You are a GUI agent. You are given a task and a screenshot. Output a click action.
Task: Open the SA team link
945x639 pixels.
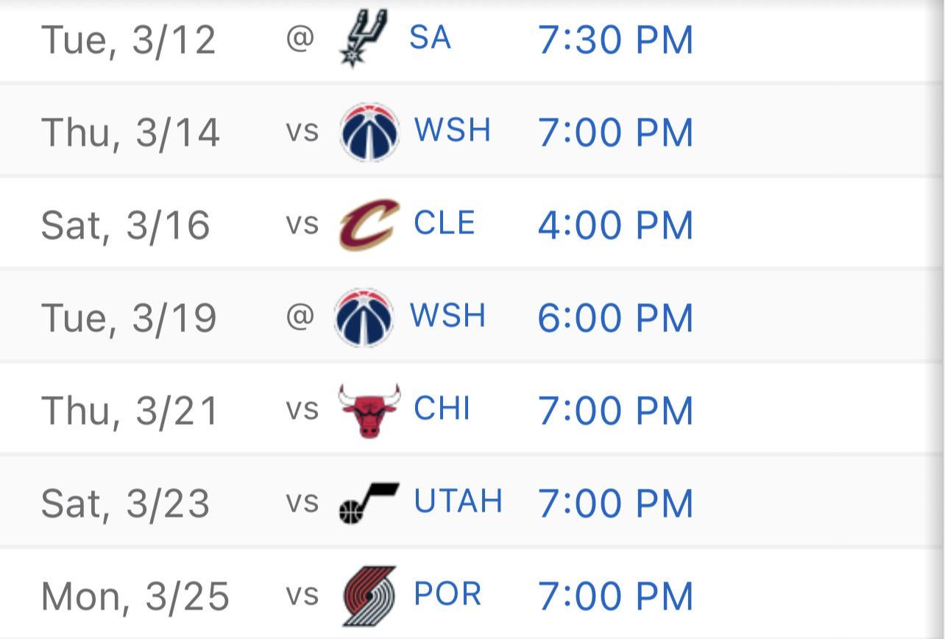(430, 38)
